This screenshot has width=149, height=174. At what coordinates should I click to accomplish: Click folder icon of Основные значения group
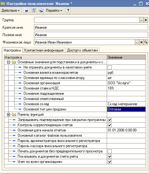[x=14, y=62]
